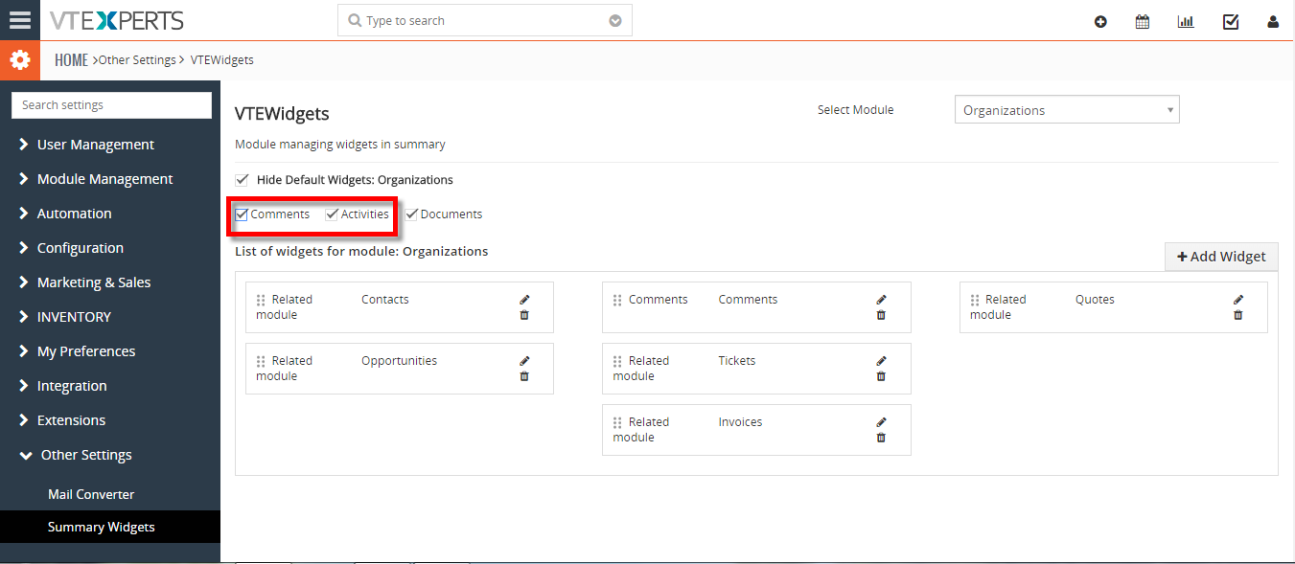Click the drag handle of Quotes widget

coord(975,300)
